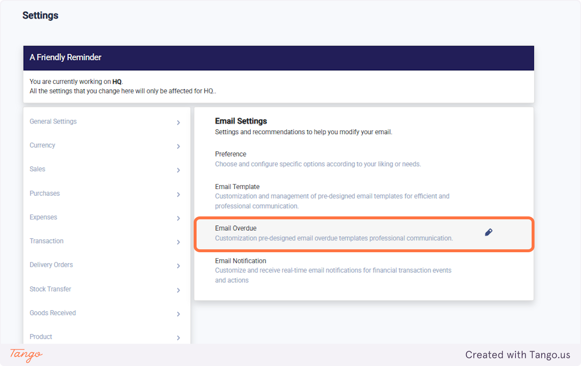
Task: Expand the Product chevron arrow
Action: click(178, 337)
